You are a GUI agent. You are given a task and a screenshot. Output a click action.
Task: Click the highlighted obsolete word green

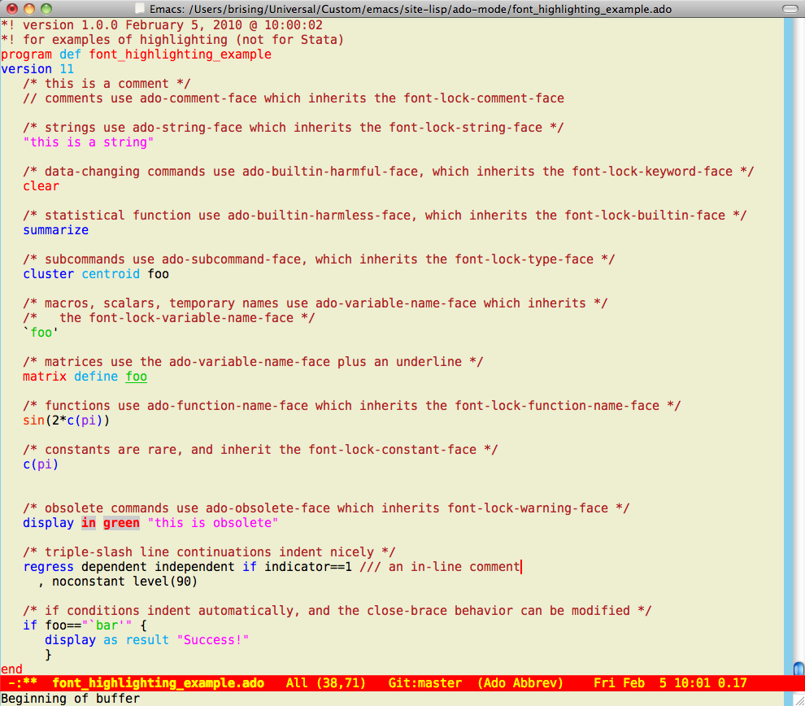(121, 523)
